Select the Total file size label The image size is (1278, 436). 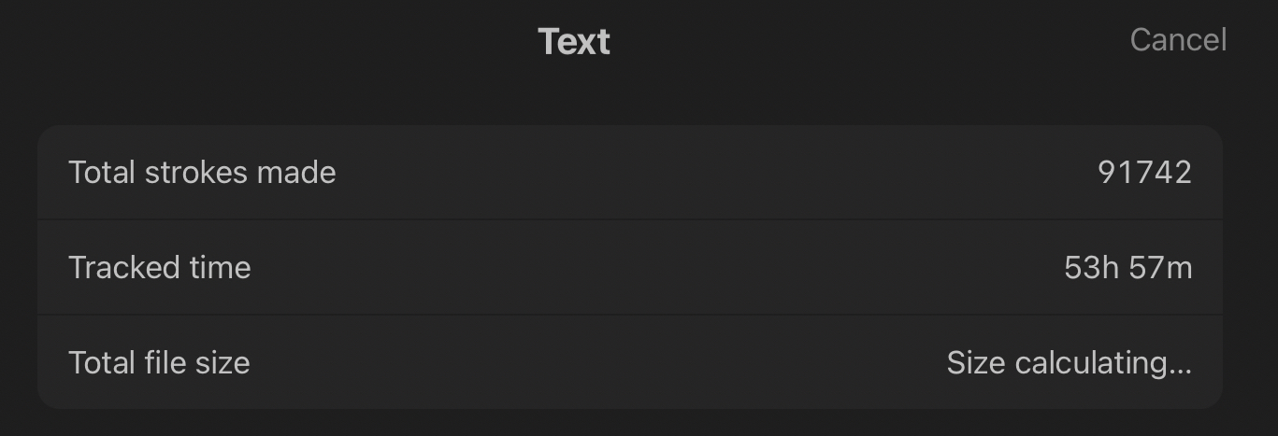(159, 362)
